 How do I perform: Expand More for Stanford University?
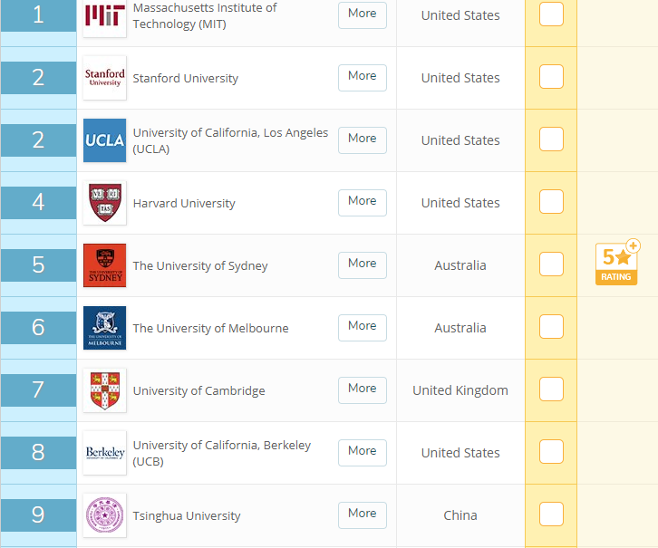click(x=363, y=78)
